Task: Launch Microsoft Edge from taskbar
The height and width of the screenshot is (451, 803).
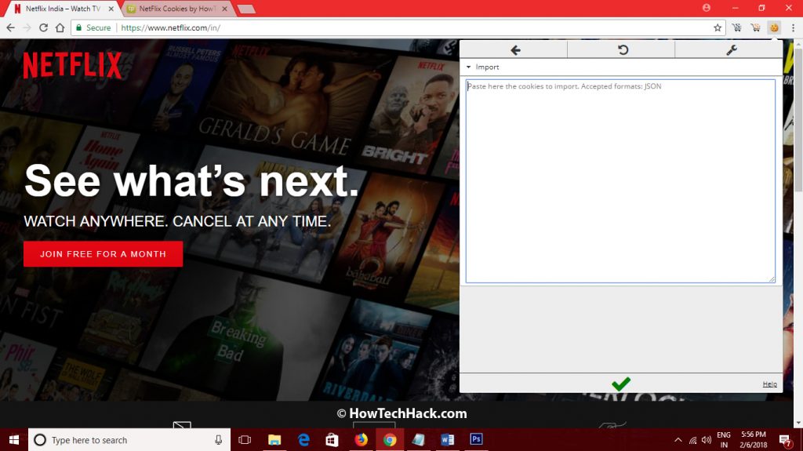Action: [303, 440]
